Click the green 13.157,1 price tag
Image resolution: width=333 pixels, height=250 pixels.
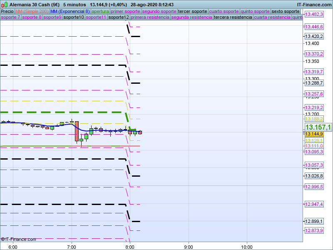tap(318, 127)
